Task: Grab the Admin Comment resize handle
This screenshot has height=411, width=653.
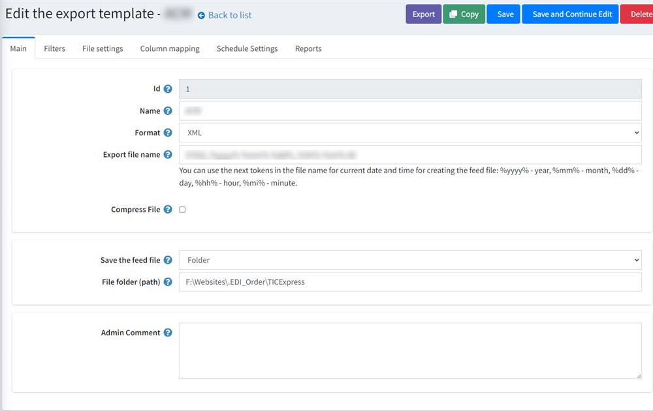Action: pos(639,376)
